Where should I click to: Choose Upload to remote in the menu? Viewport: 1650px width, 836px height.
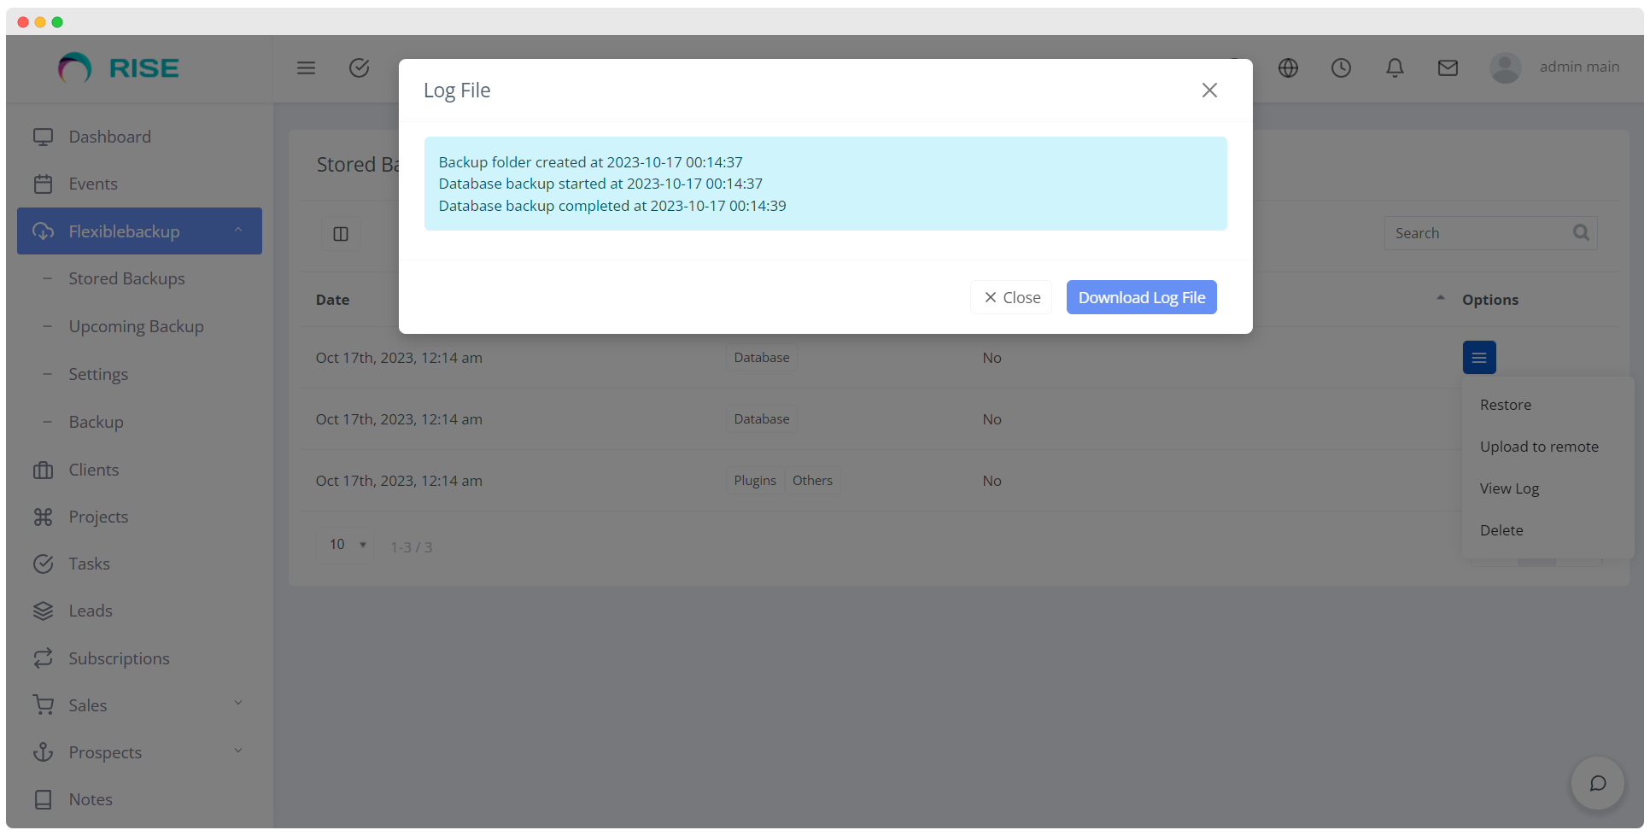click(x=1540, y=446)
